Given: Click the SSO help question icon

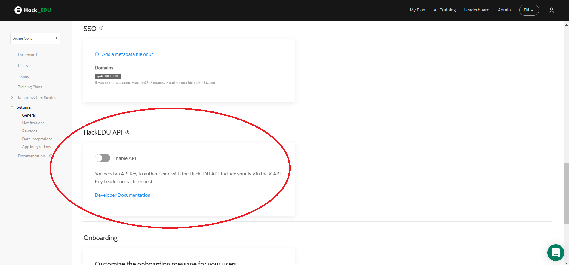Looking at the screenshot, I should click(101, 28).
